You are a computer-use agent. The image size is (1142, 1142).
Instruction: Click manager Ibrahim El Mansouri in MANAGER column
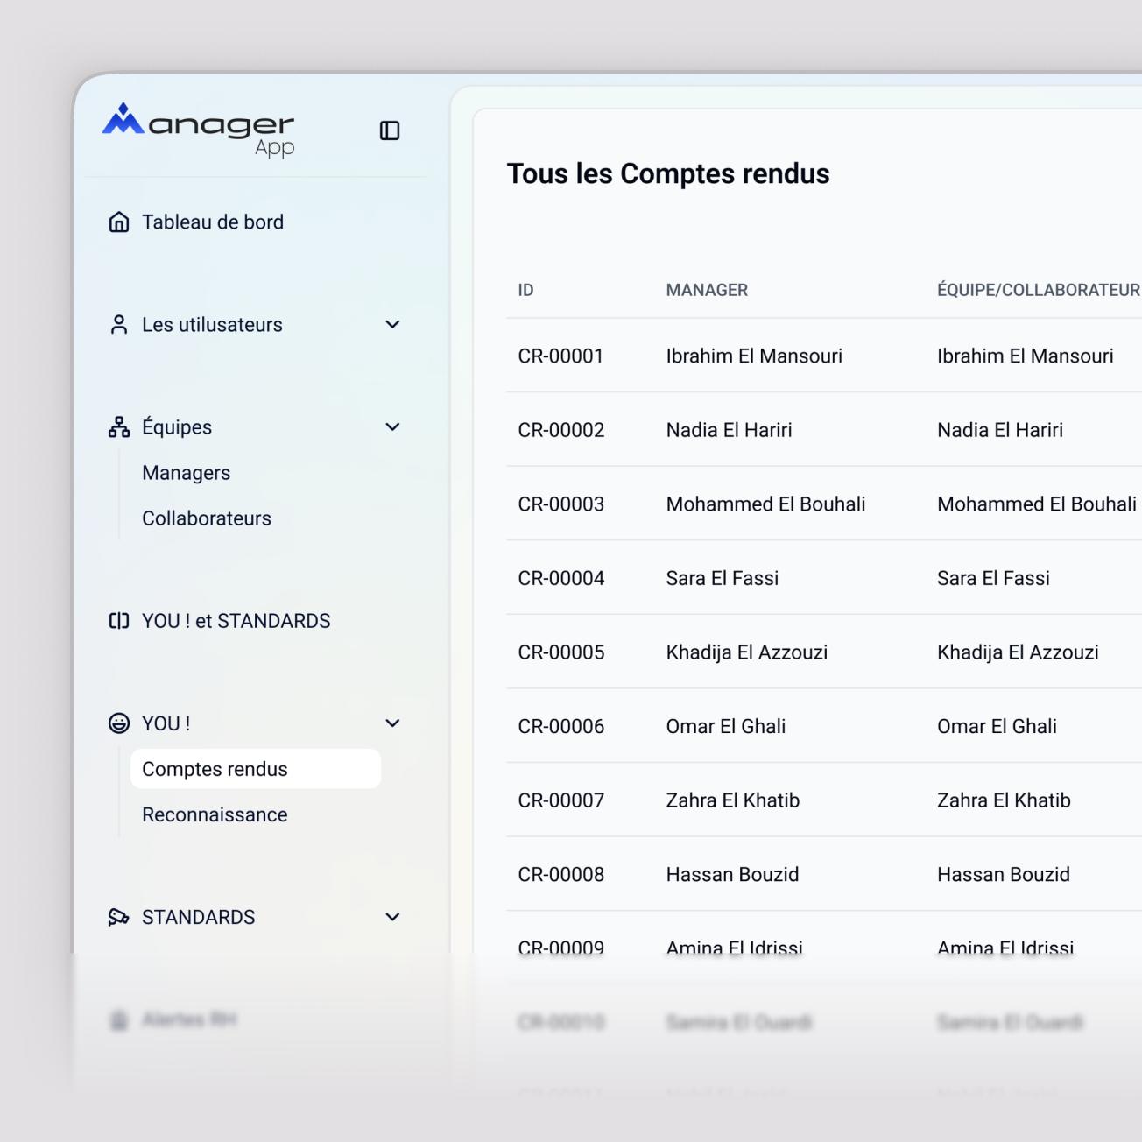tap(754, 356)
